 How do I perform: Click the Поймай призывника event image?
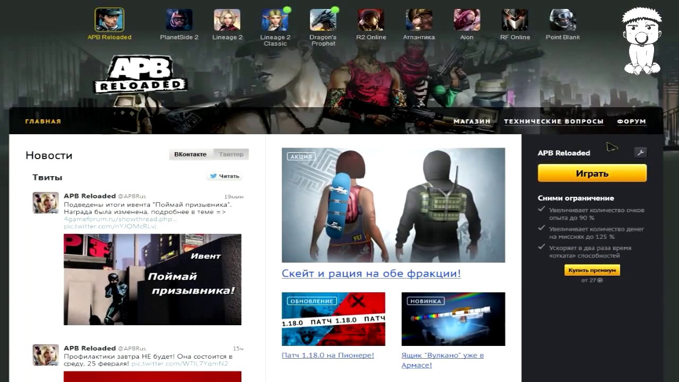[152, 280]
